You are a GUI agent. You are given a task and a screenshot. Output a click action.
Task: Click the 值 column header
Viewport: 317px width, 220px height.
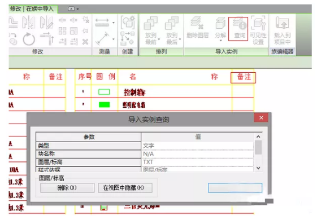pyautogui.click(x=198, y=137)
